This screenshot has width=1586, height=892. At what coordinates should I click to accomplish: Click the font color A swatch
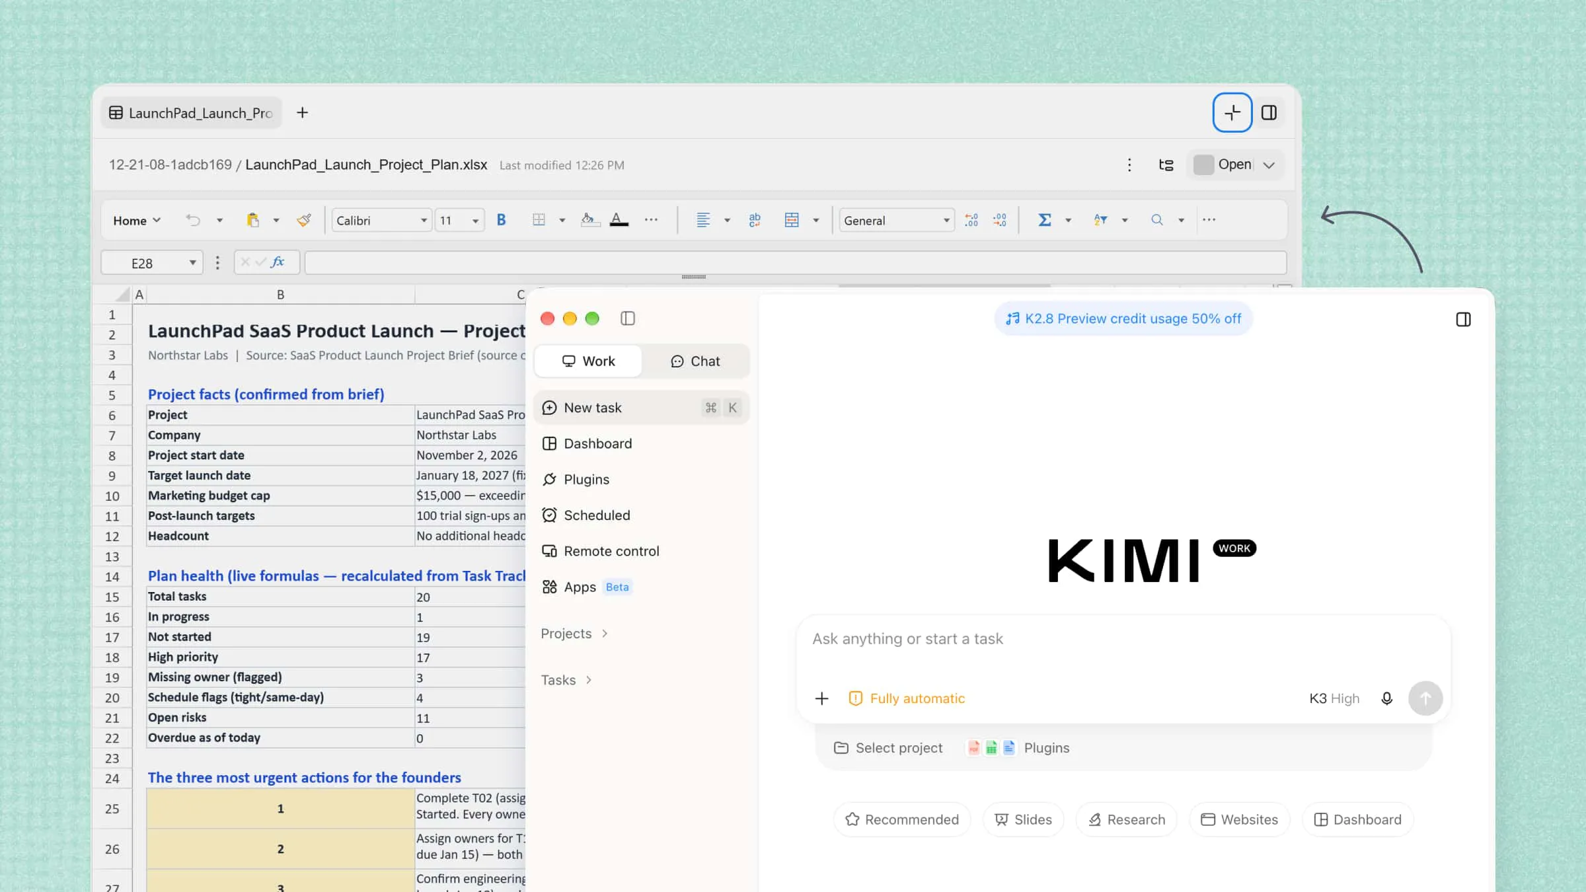[x=619, y=220]
